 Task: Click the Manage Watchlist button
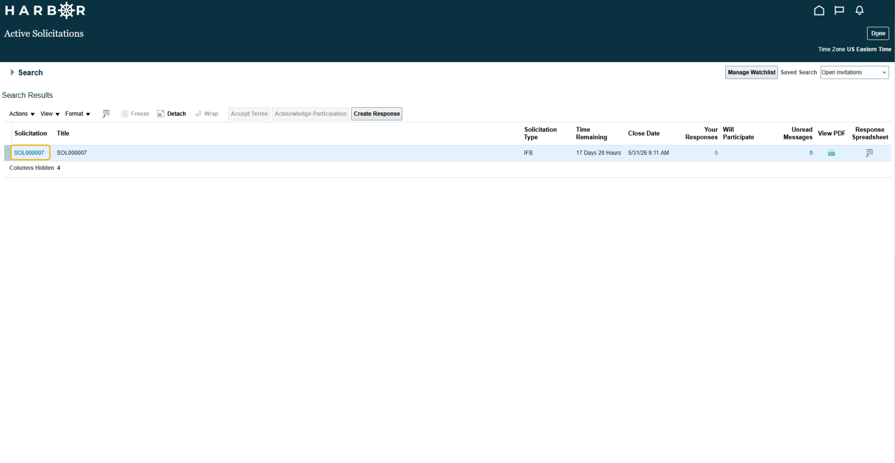tap(751, 72)
